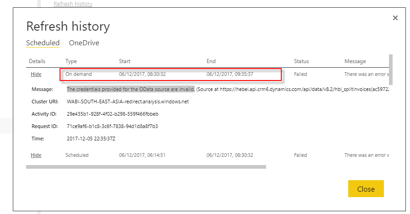
Task: Select start time 06/12/2017, 06:14:51
Action: click(142, 155)
